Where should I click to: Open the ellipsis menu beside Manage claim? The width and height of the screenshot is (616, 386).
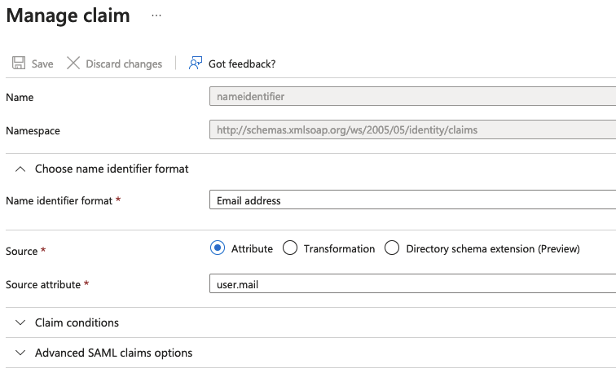tap(156, 16)
